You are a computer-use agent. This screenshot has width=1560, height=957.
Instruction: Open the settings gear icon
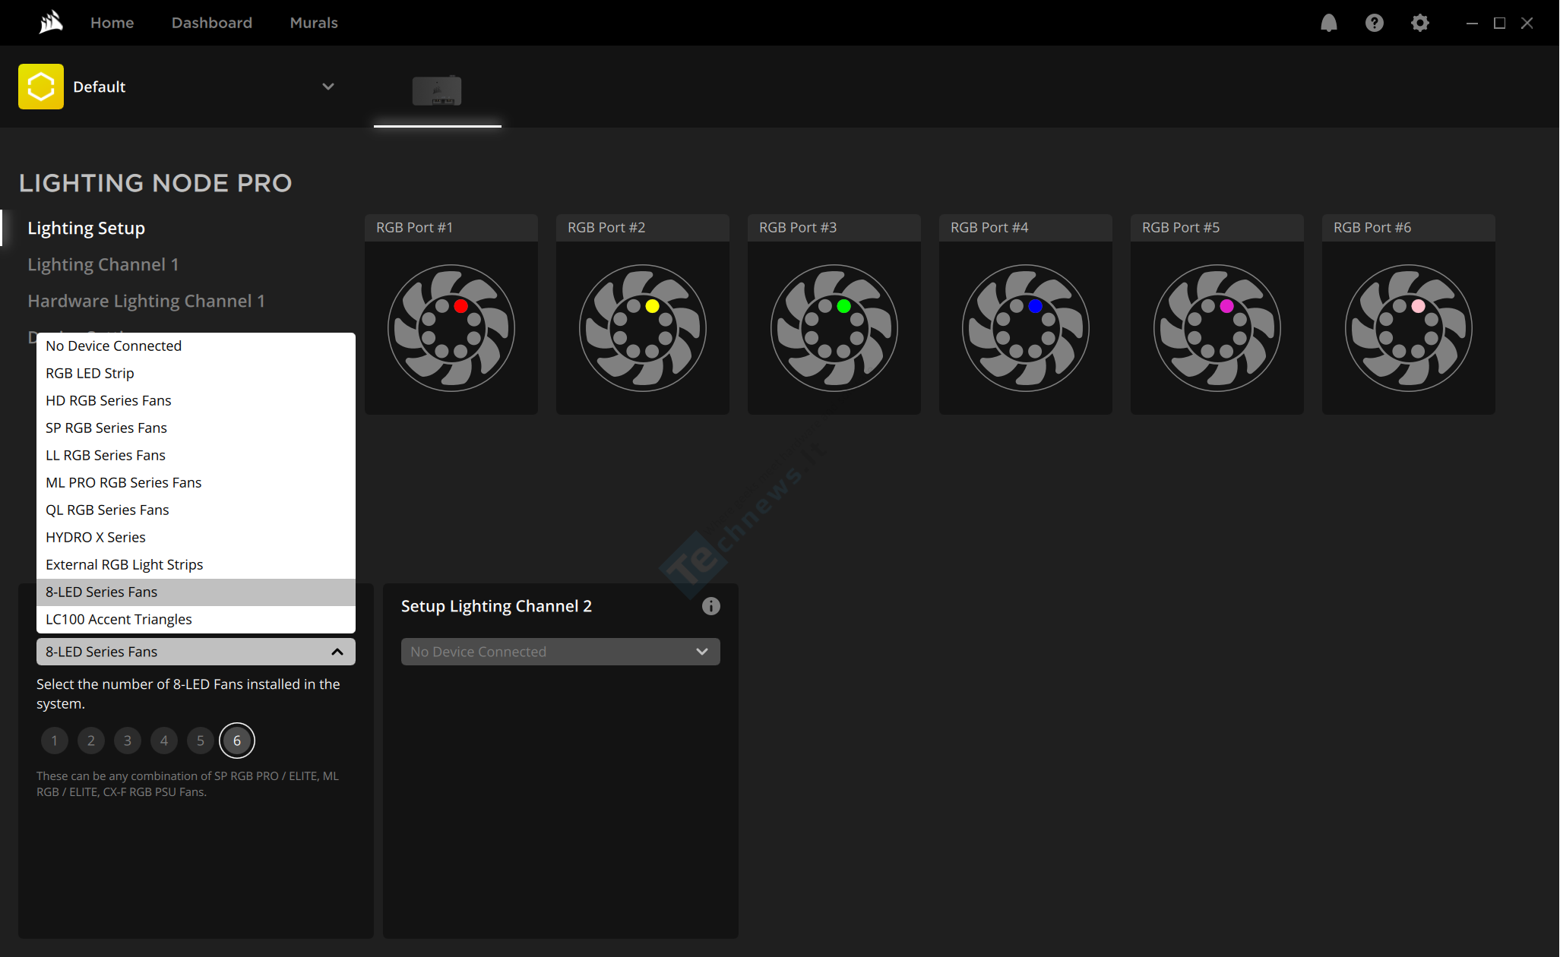(1419, 23)
